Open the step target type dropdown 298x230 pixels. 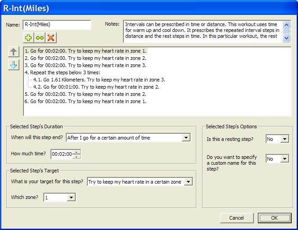click(x=188, y=181)
